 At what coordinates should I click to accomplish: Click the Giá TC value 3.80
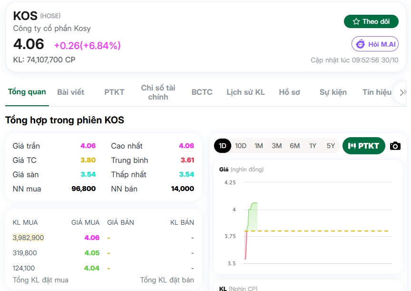(88, 160)
